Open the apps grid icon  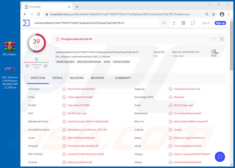[x=183, y=23]
